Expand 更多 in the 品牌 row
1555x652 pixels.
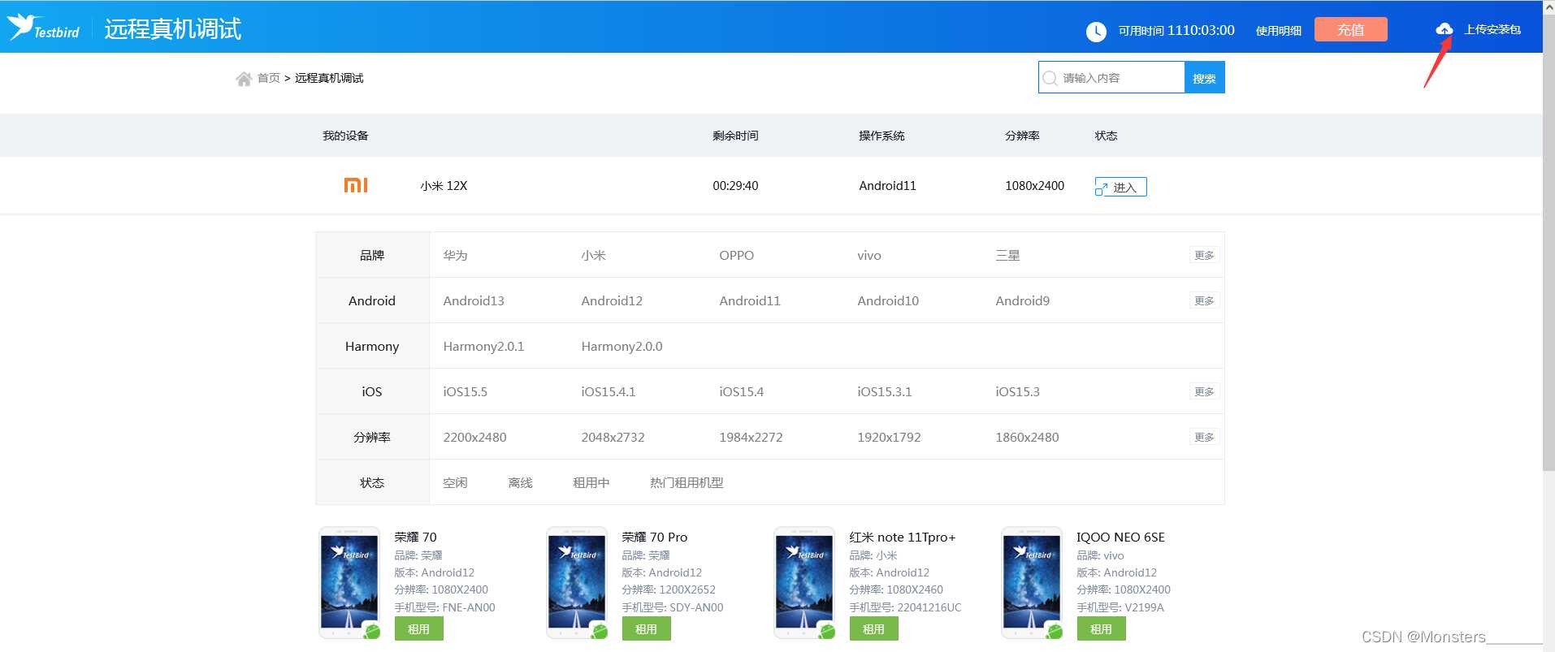tap(1204, 255)
